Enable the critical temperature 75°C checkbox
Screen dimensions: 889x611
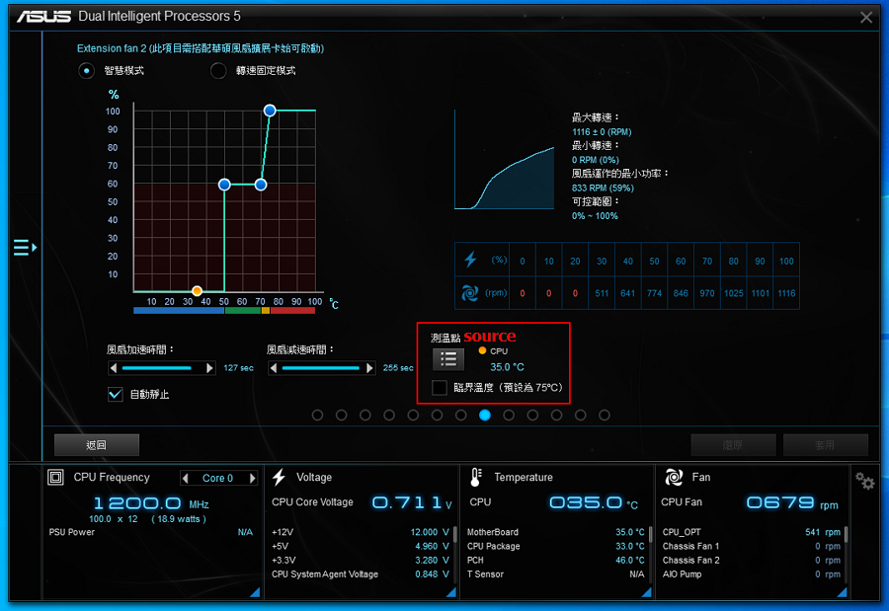440,388
